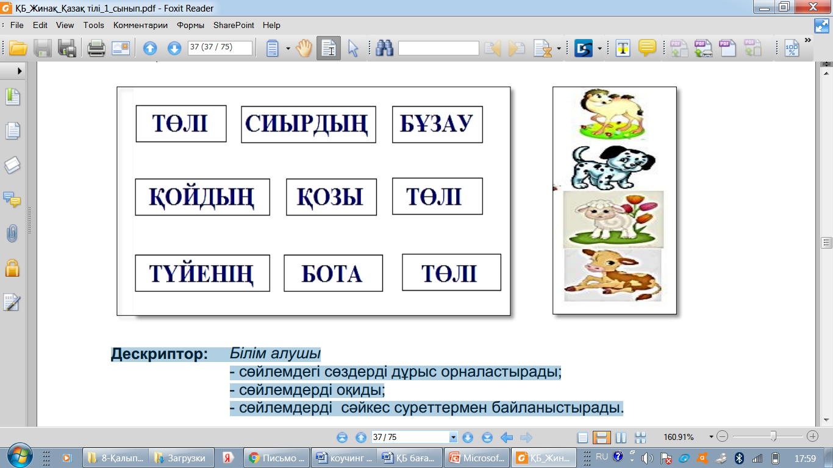Click the zoom in plus button

[x=812, y=436]
